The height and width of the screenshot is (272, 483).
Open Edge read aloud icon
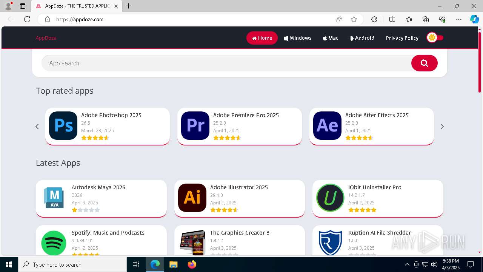click(x=339, y=19)
